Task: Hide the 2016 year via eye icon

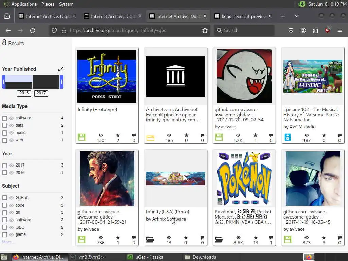Action: click(x=11, y=173)
